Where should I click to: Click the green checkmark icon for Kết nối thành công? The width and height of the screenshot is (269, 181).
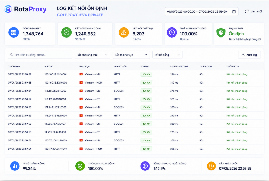point(66,32)
